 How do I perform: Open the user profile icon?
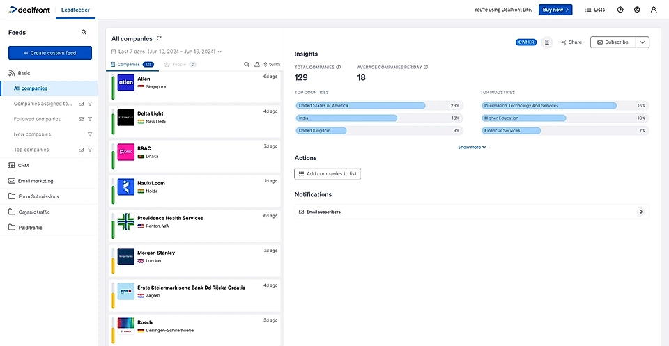[x=654, y=9]
